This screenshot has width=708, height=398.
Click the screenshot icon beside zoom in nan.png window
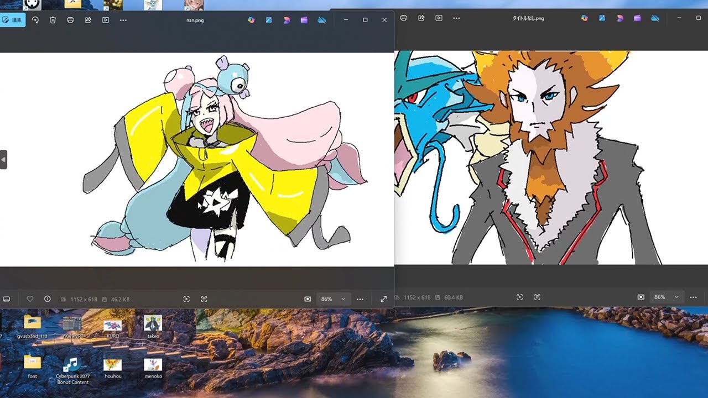[x=308, y=299]
